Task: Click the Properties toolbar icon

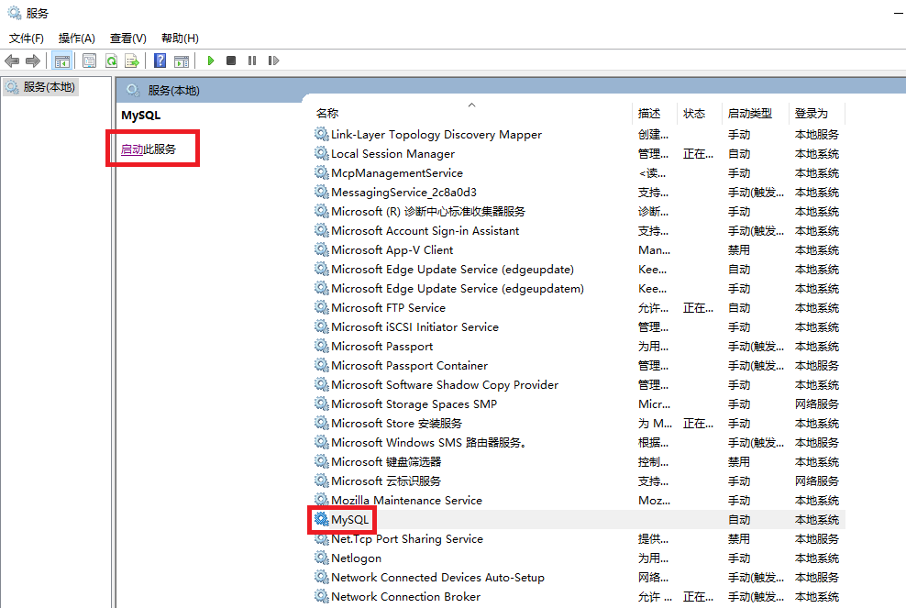Action: 89,61
